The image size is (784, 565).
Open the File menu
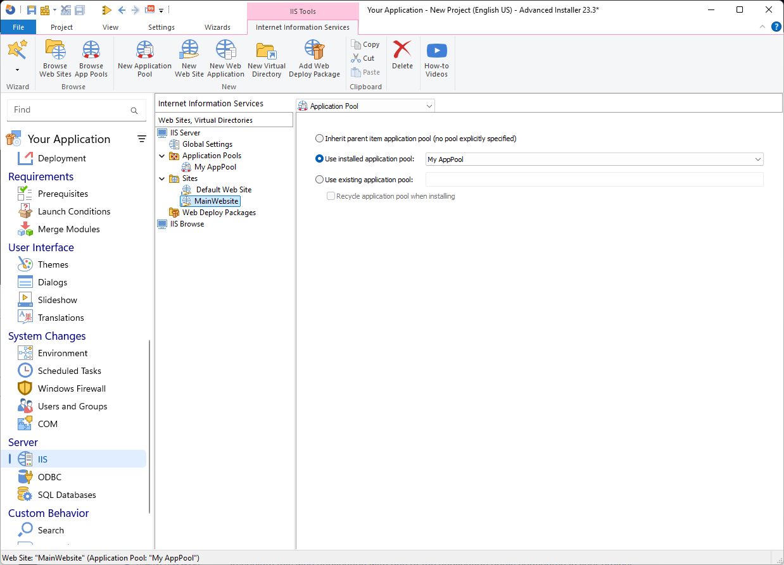click(x=18, y=27)
